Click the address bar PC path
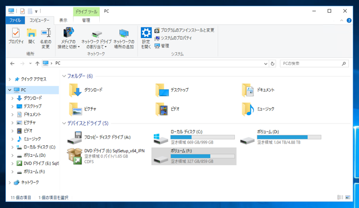This screenshot has height=208, width=359. click(x=58, y=63)
